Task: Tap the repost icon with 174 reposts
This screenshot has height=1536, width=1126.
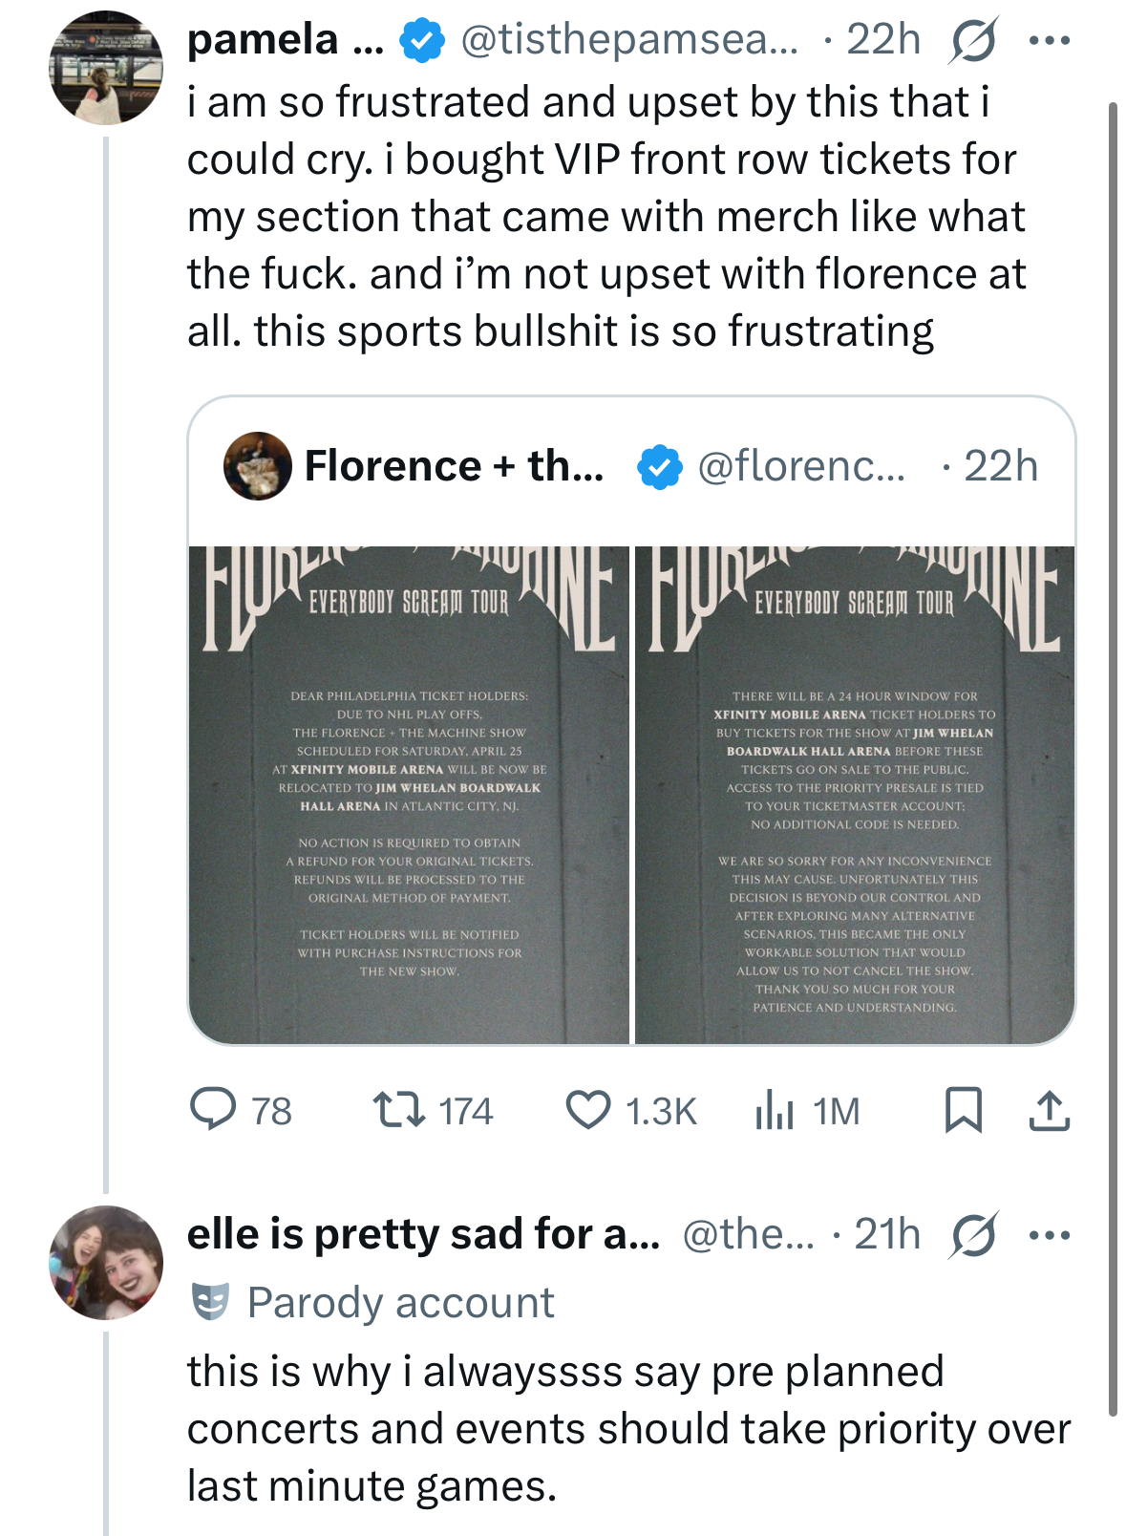Action: pyautogui.click(x=398, y=1110)
